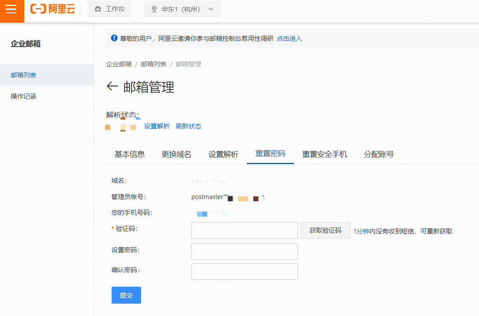The width and height of the screenshot is (479, 316).
Task: Click the 刷新状态 refresh link
Action: pyautogui.click(x=189, y=126)
